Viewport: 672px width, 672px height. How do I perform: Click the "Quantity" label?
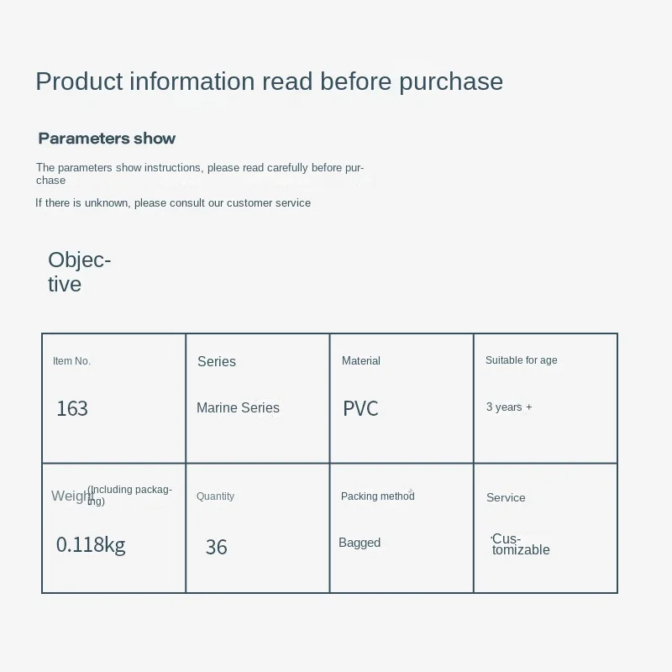coord(215,496)
